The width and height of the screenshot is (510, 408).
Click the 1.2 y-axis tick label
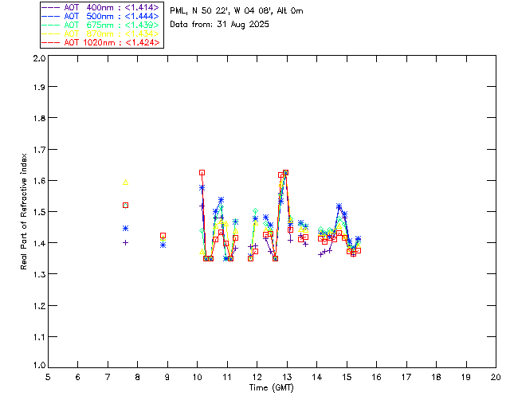pyautogui.click(x=39, y=306)
